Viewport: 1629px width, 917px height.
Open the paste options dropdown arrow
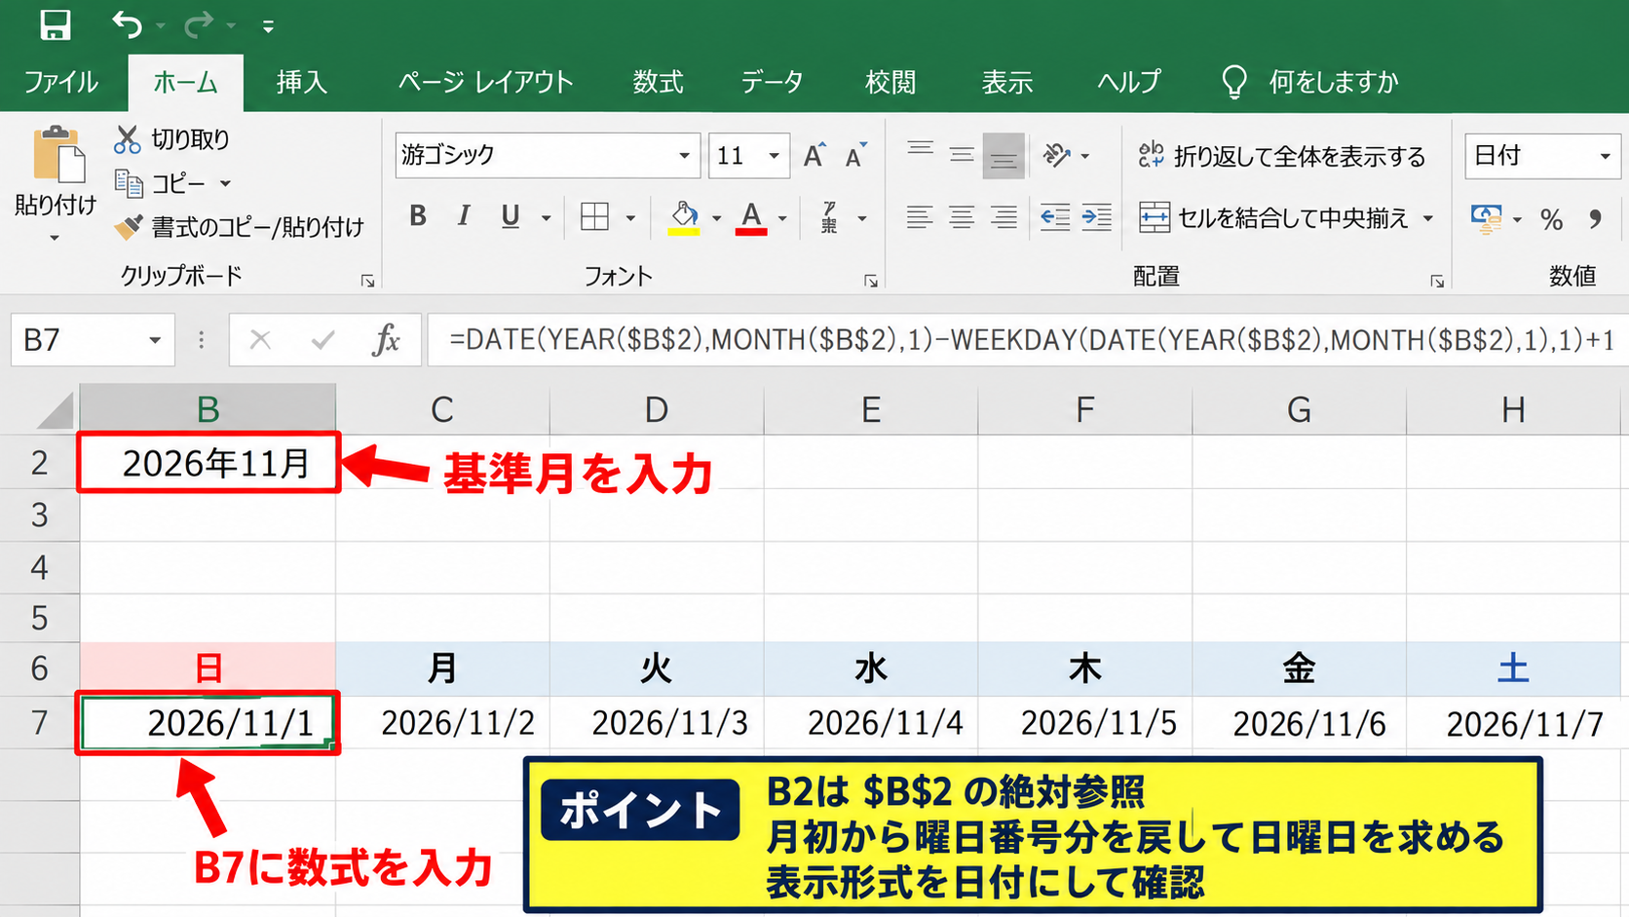(55, 238)
